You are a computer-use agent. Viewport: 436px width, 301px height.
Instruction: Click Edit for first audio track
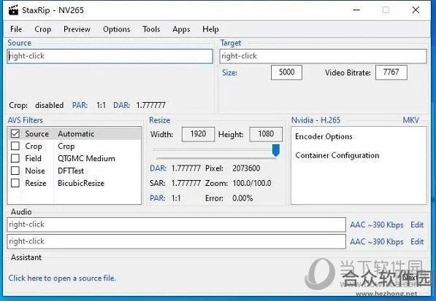tap(417, 224)
